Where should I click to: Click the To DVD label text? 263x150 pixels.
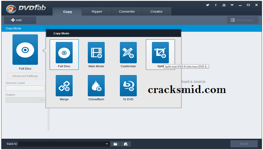[x=128, y=99]
